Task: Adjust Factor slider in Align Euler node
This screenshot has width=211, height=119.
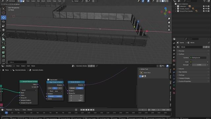Action: (x=55, y=96)
